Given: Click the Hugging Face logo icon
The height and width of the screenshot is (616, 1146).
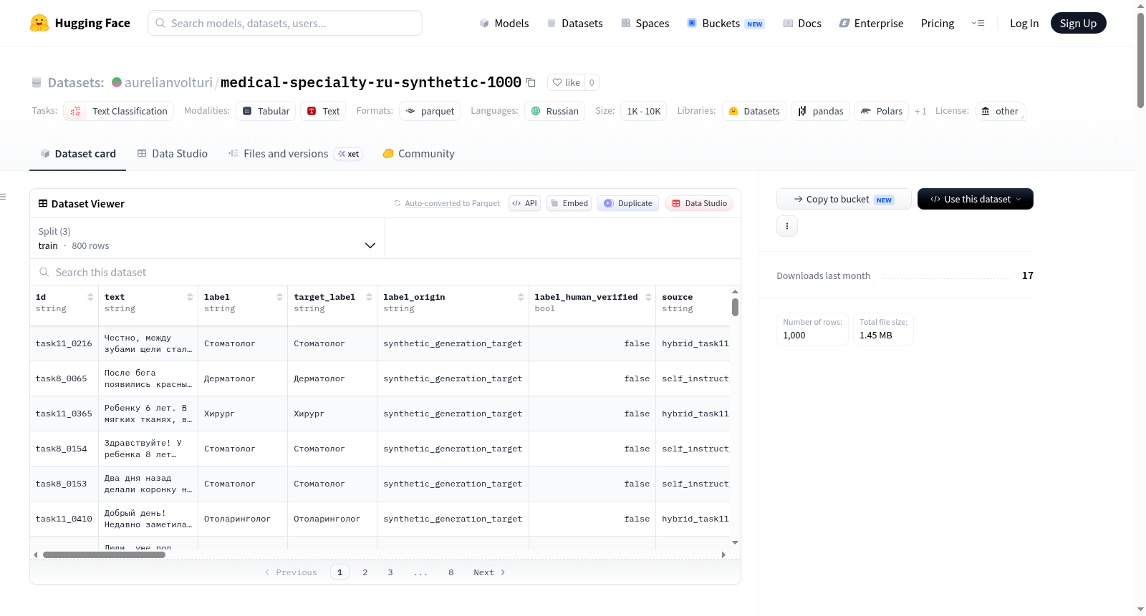Looking at the screenshot, I should tap(39, 23).
